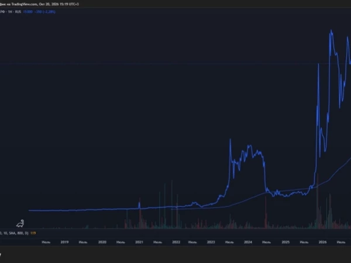351x263 pixels.
Task: Click the 2022 label on time axis
Action: [176, 242]
